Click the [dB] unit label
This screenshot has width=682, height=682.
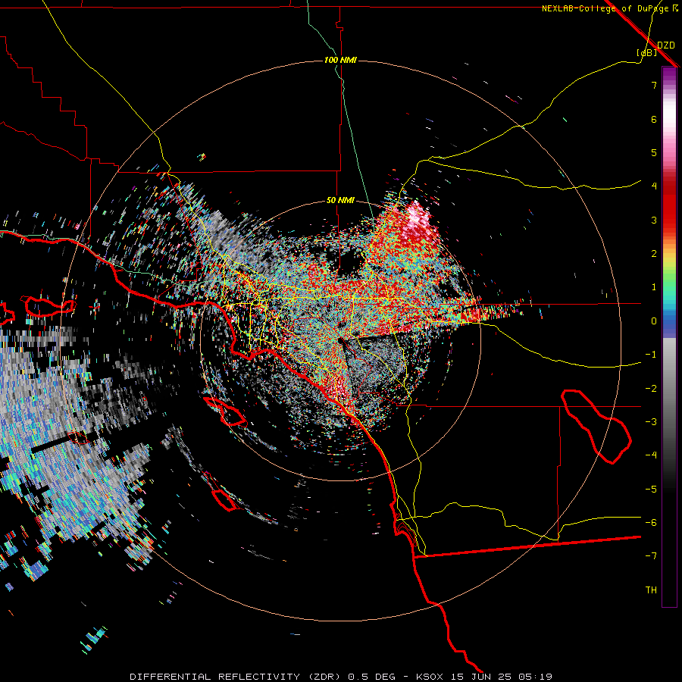[646, 52]
